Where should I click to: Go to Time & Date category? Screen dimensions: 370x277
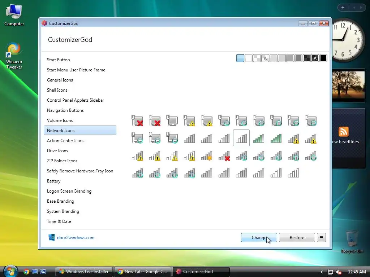point(80,222)
